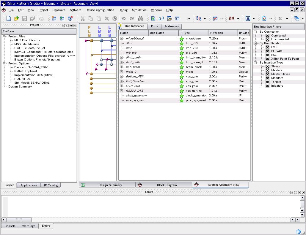Click the Copy toolbar icon
306x235 pixels.
tap(91, 18)
